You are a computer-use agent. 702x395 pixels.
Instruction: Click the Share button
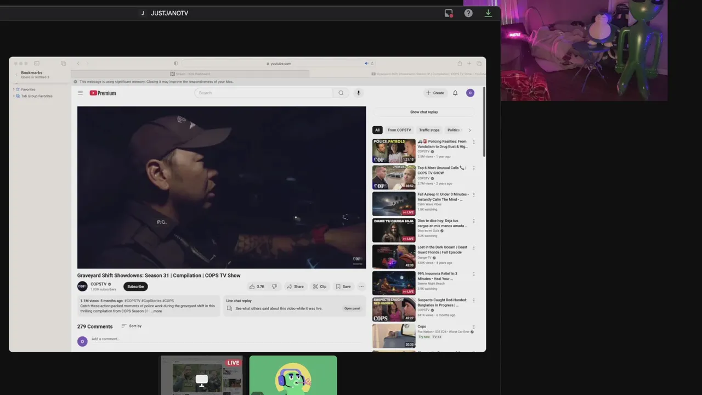(295, 286)
